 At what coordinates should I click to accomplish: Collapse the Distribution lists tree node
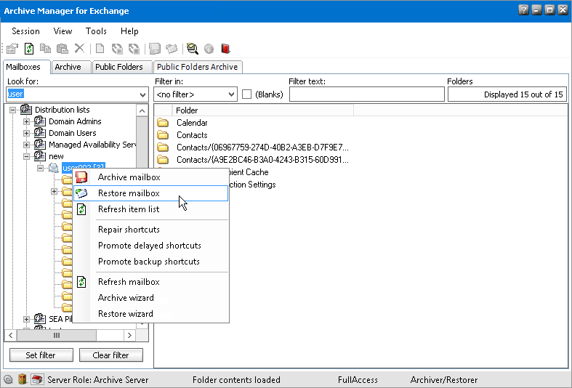click(x=13, y=110)
